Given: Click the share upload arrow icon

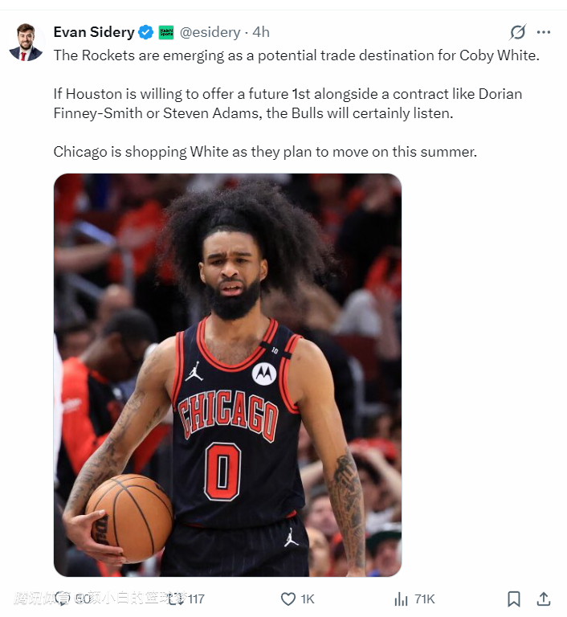Looking at the screenshot, I should coord(544,599).
